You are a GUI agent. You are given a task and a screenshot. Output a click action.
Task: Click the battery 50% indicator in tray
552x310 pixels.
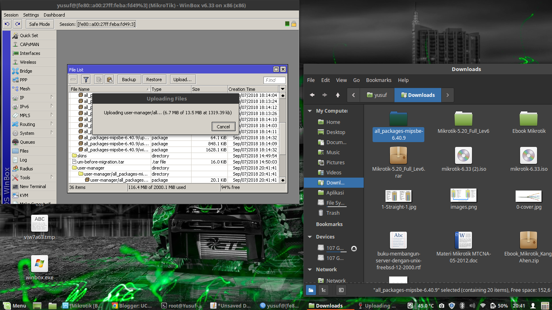coord(499,306)
